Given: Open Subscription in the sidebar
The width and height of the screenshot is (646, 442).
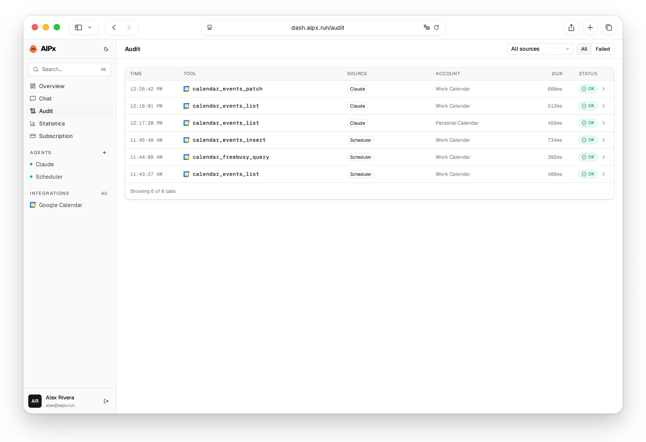Looking at the screenshot, I should click(70, 136).
